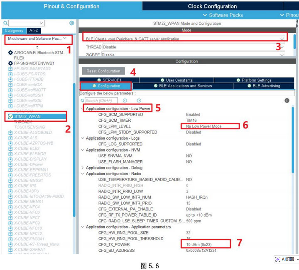Collapse the Application configuration - NVM section
Screen dimensions: 299x270
point(82,150)
